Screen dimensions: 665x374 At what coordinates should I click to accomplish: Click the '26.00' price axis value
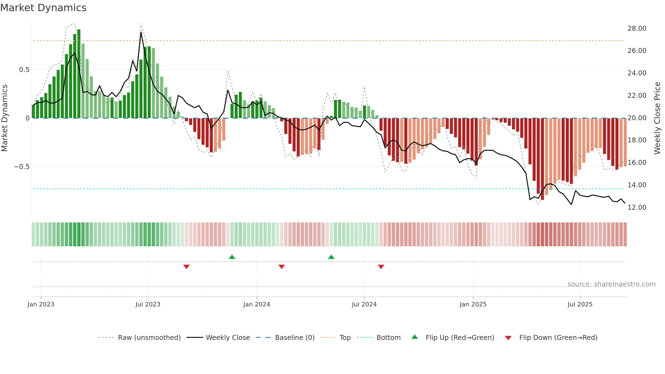pos(637,50)
